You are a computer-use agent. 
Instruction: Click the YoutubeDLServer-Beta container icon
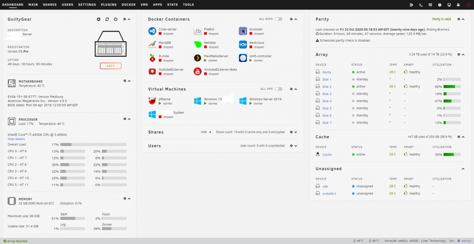[x=197, y=71]
